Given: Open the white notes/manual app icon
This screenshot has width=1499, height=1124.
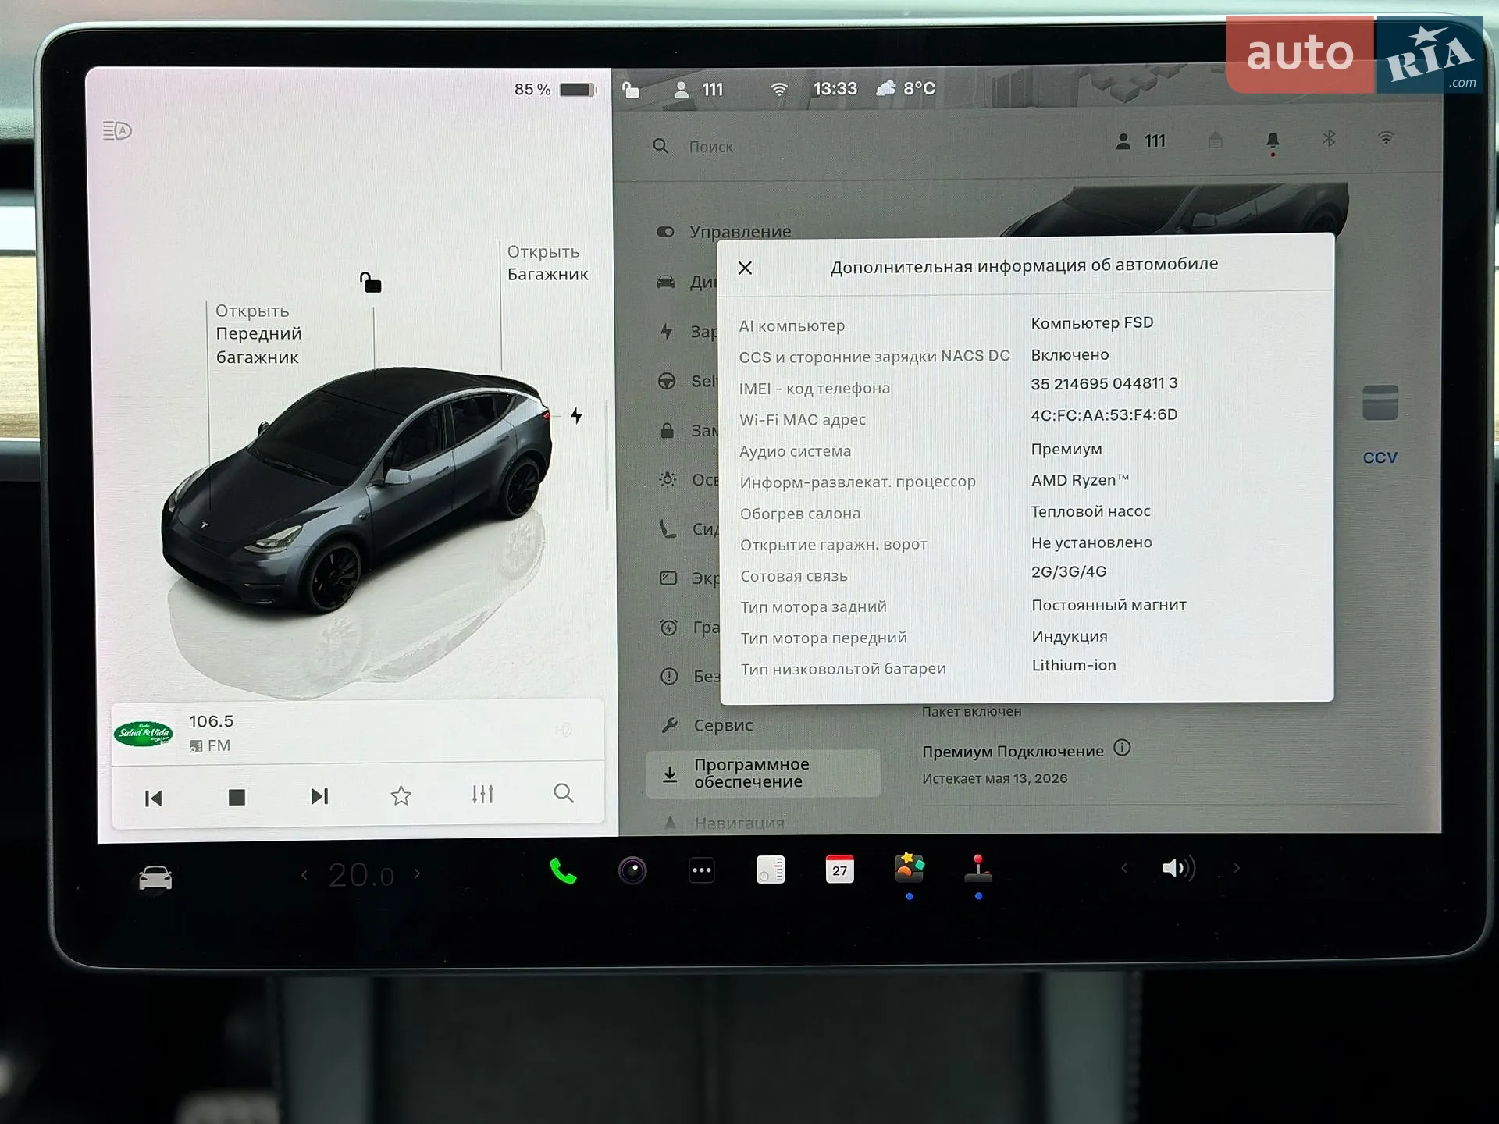Looking at the screenshot, I should 771,870.
